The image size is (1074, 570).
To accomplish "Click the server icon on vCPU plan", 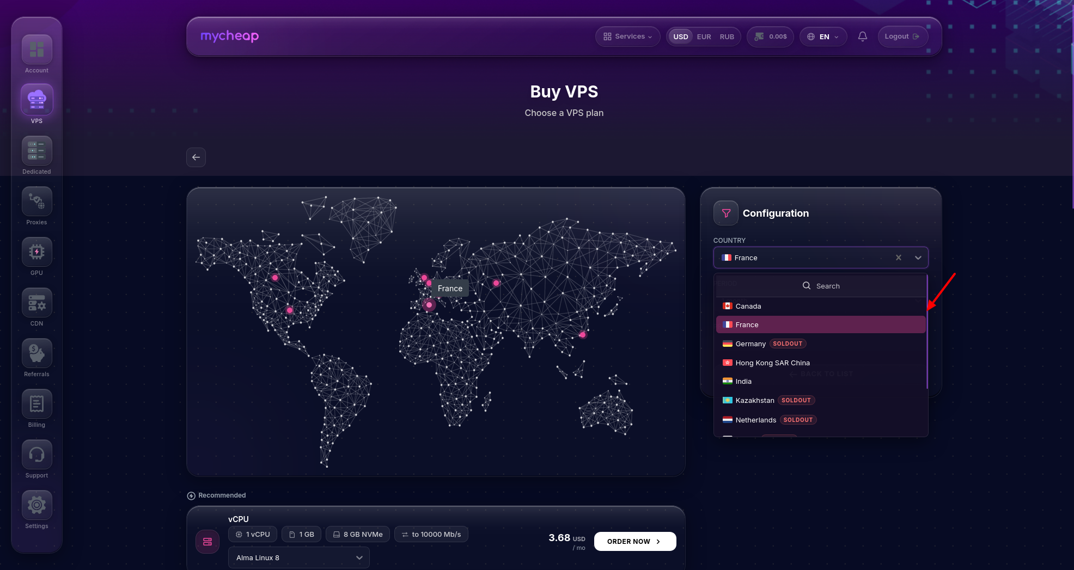I will [207, 542].
